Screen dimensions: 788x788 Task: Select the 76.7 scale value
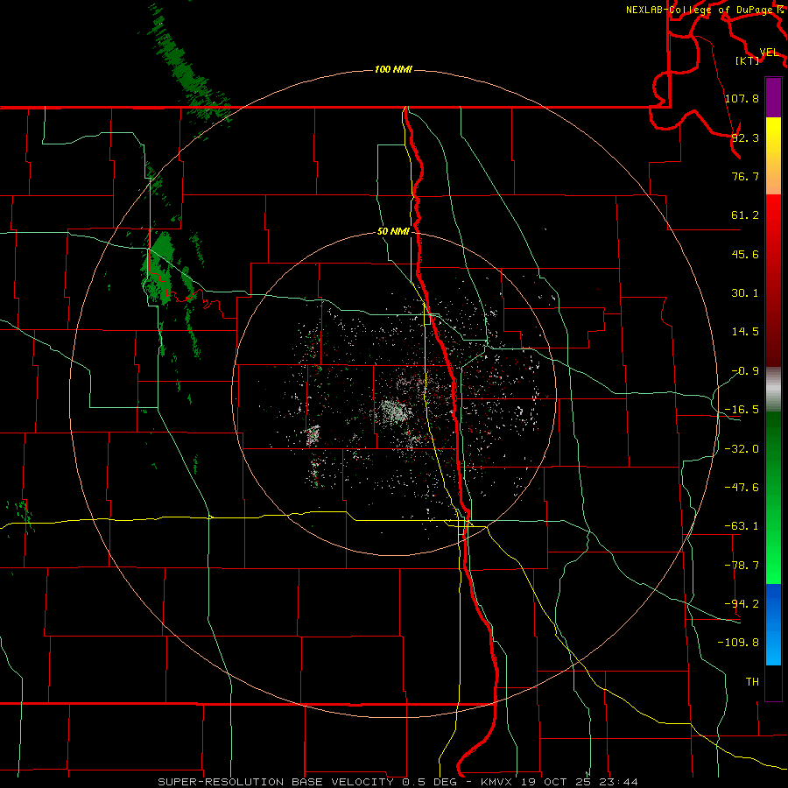pos(745,176)
